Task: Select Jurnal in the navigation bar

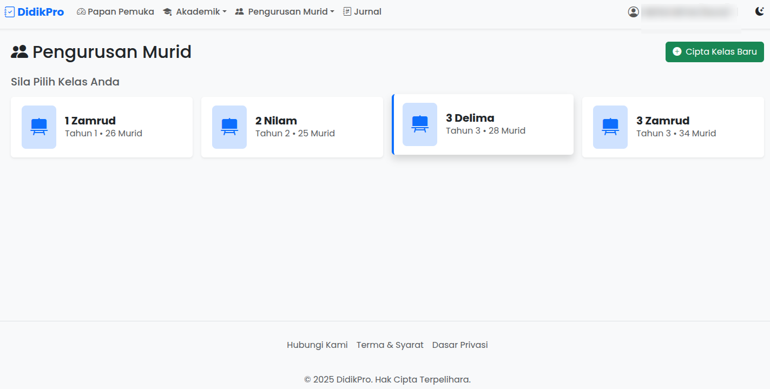Action: 361,11
